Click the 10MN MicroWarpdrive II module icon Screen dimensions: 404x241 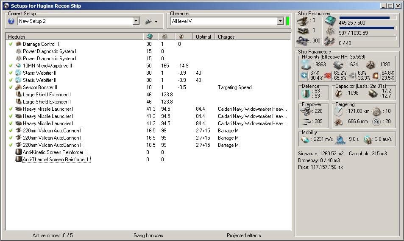(x=18, y=66)
